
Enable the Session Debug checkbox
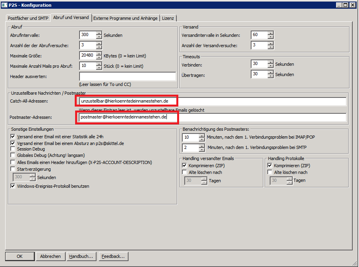point(13,149)
